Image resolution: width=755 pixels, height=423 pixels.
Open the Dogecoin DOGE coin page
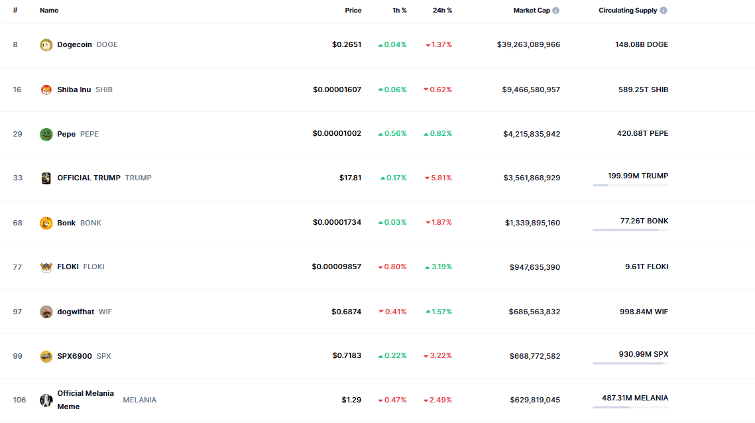pos(87,44)
